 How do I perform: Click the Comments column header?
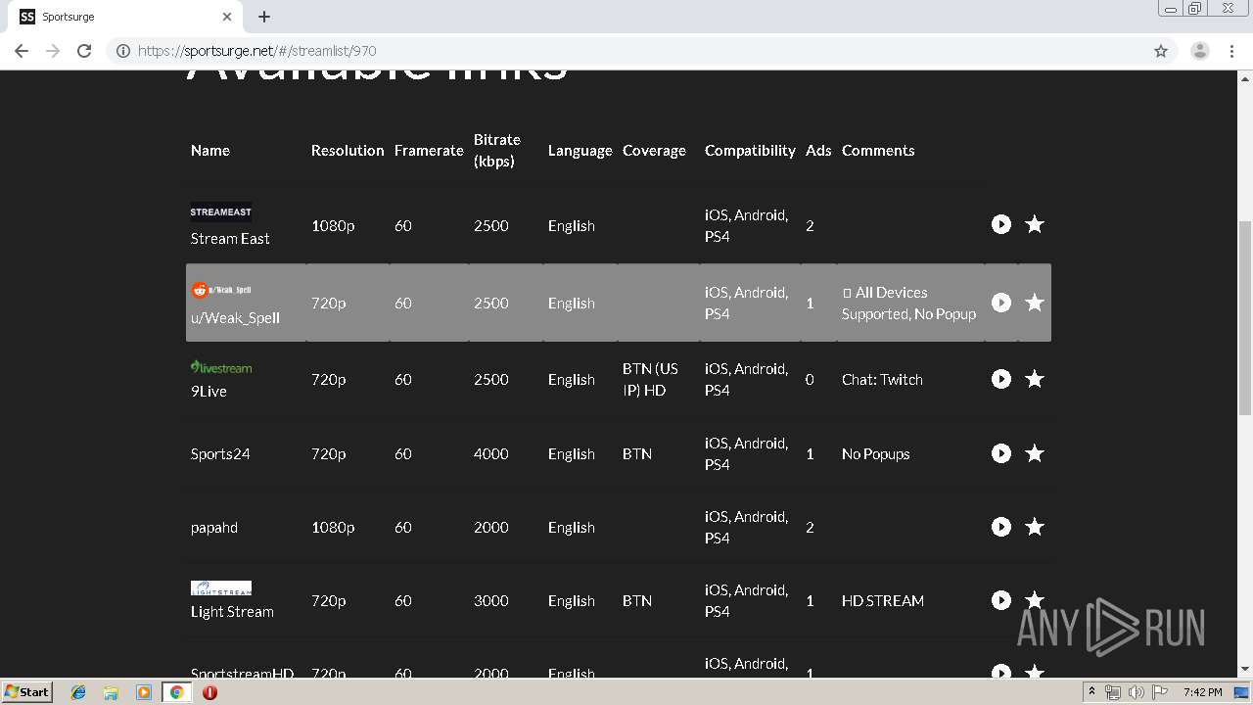(878, 150)
